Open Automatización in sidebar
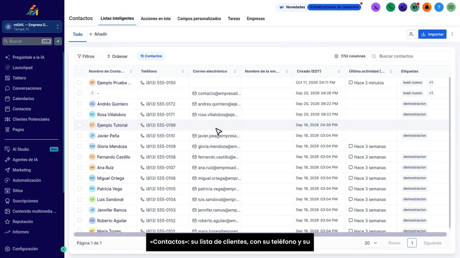Viewport: 460px width, 258px height. pyautogui.click(x=26, y=180)
